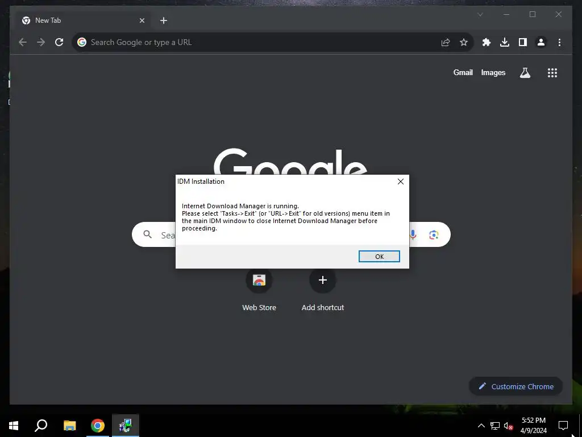Image resolution: width=582 pixels, height=437 pixels.
Task: Click the muted volume tray icon
Action: (508, 426)
